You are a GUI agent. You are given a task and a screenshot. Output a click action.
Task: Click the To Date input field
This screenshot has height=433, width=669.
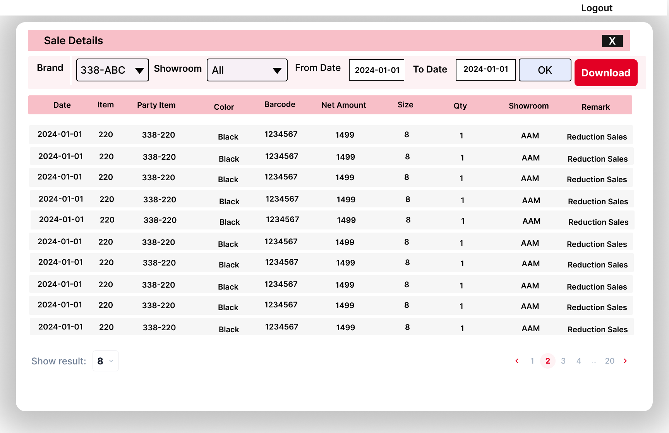485,70
